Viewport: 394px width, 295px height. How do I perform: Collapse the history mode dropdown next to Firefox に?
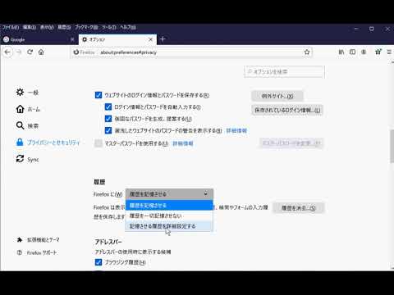[x=169, y=194]
